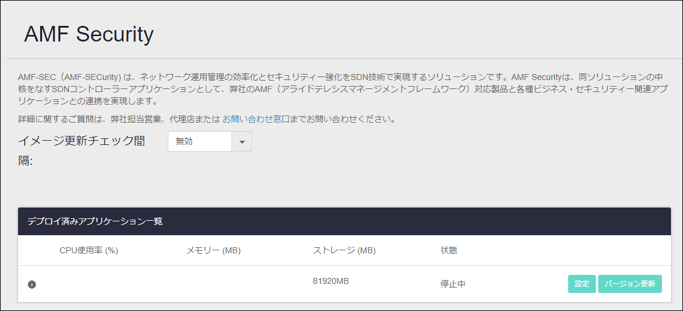
Task: Click the デプロイ済みアプリケーション一覧 panel header
Action: click(344, 221)
